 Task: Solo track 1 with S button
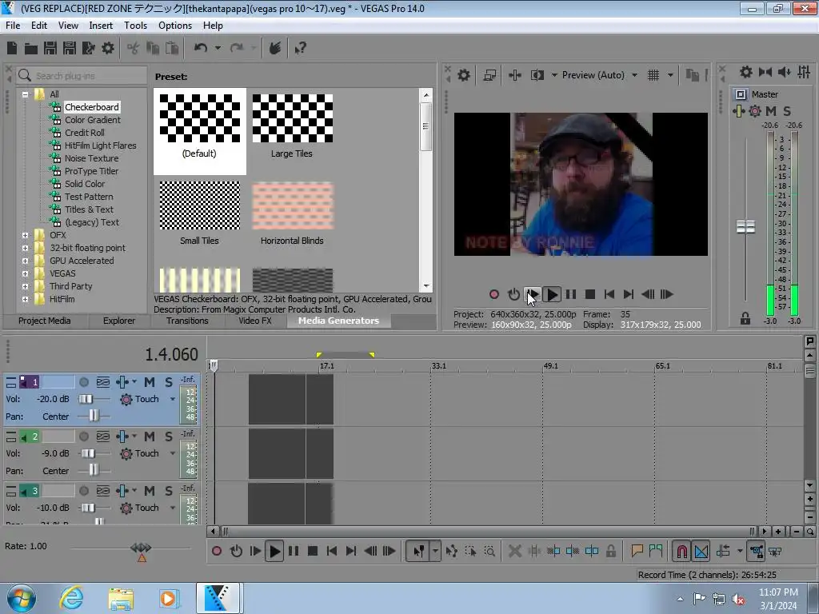(x=169, y=382)
